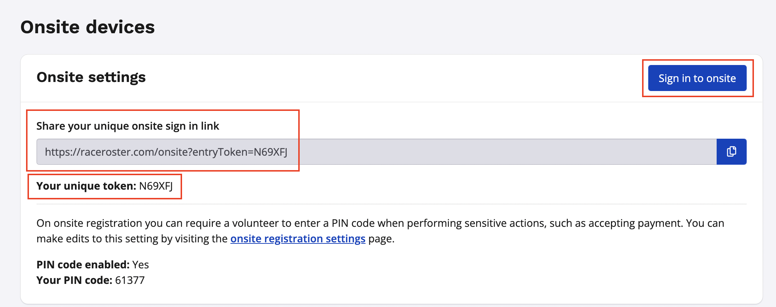This screenshot has width=776, height=307.
Task: Click the PIN code number 61377
Action: (130, 280)
